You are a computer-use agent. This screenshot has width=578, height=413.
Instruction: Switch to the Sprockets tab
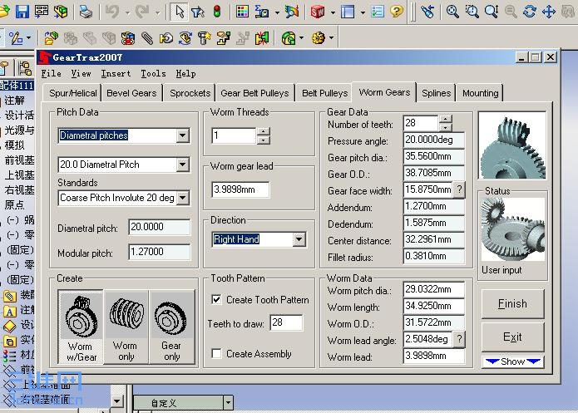190,93
